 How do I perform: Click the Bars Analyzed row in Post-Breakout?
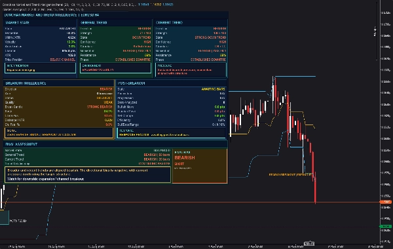171,102
